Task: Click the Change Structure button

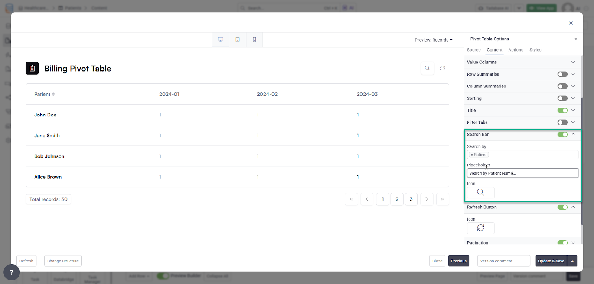Action: [63, 261]
